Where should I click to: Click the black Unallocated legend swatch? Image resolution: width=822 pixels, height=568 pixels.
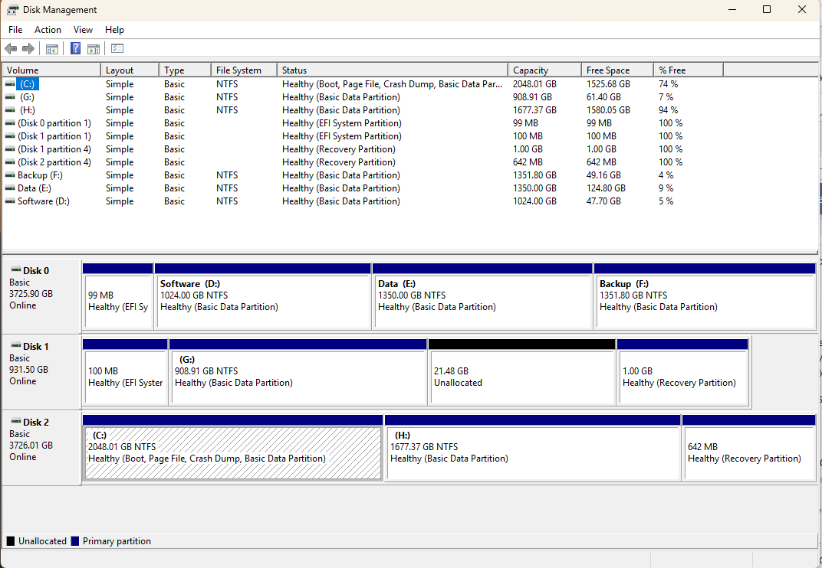11,541
